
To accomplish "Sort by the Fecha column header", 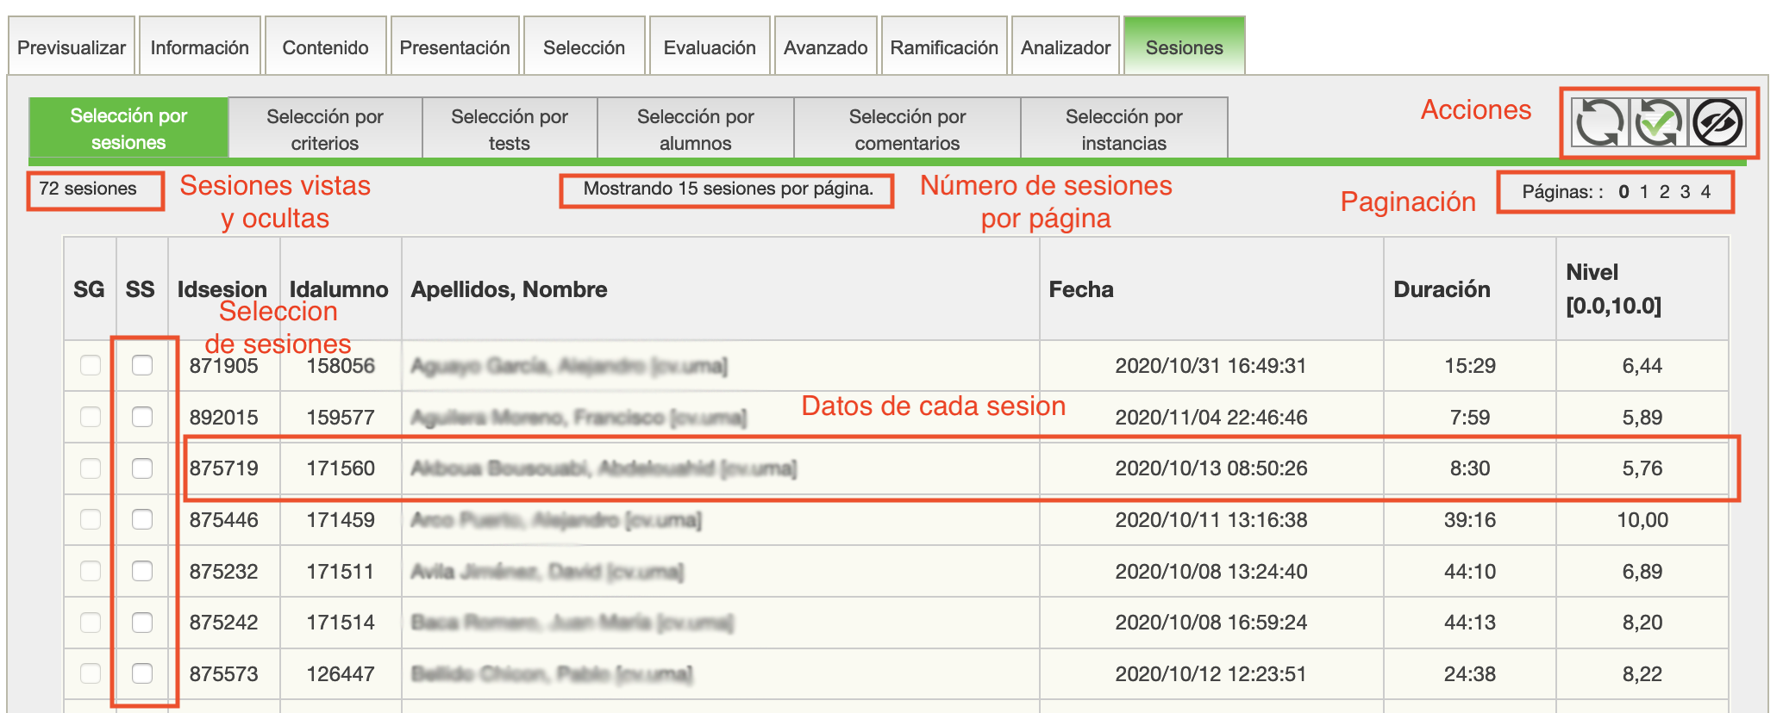I will [x=1081, y=289].
